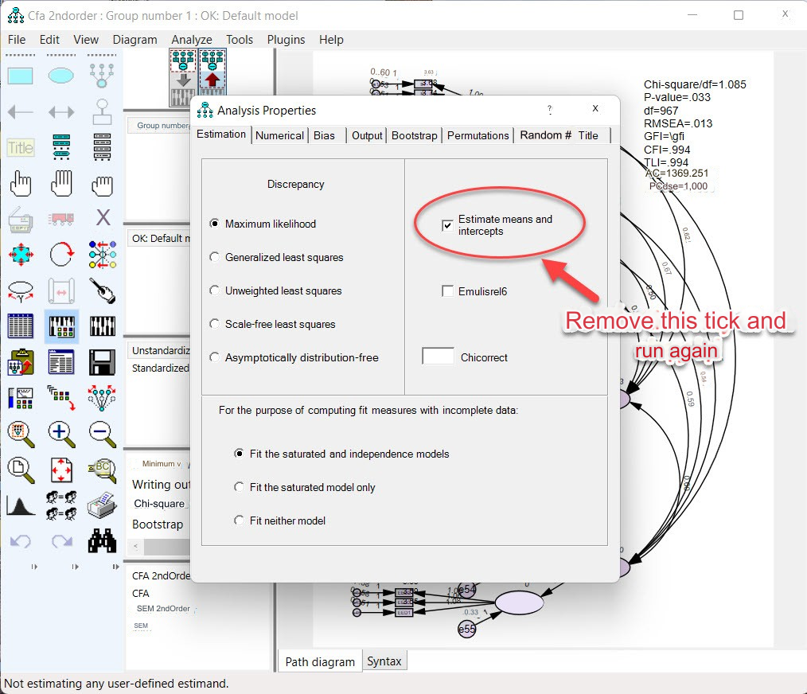Select the draw observed variable rectangle tool
Image resolution: width=807 pixels, height=694 pixels.
[20, 76]
